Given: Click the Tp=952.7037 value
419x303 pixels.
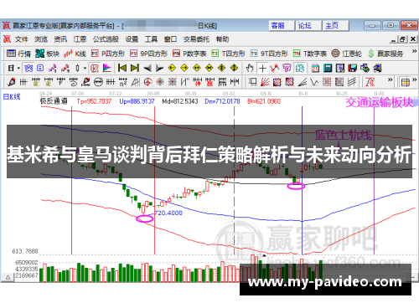Looking at the screenshot, I should [x=94, y=101].
